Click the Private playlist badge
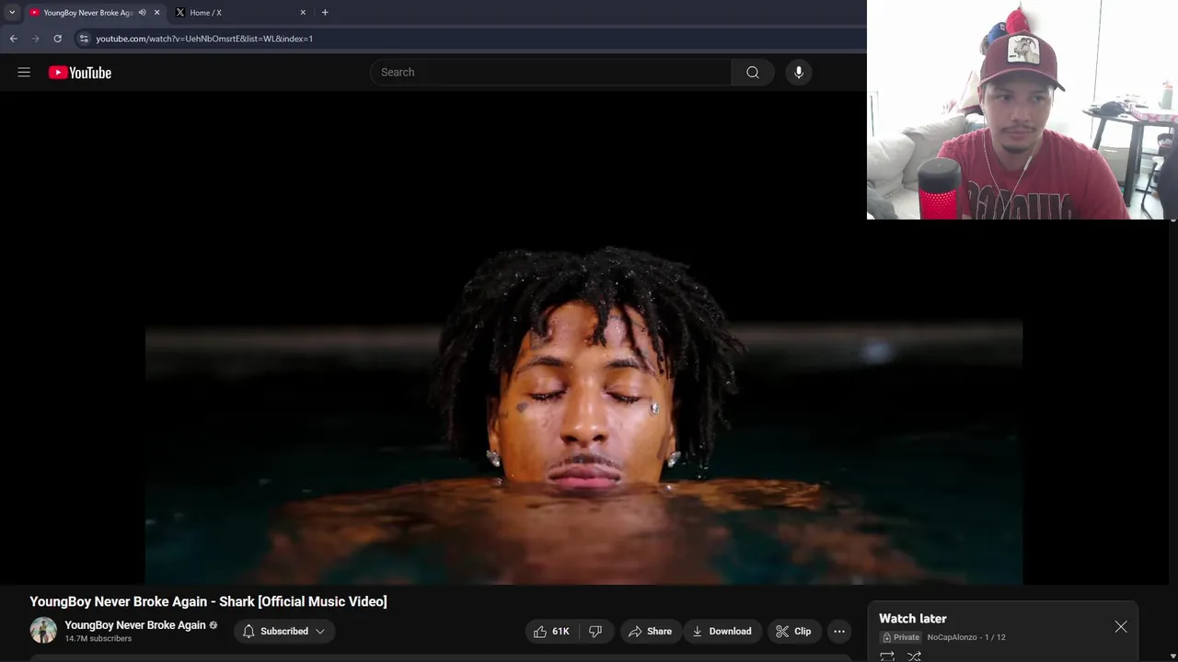This screenshot has width=1178, height=662. coord(901,637)
